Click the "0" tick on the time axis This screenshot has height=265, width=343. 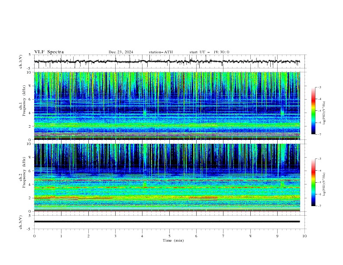click(34, 236)
